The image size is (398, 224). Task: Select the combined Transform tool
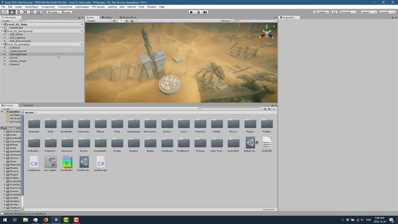point(39,12)
